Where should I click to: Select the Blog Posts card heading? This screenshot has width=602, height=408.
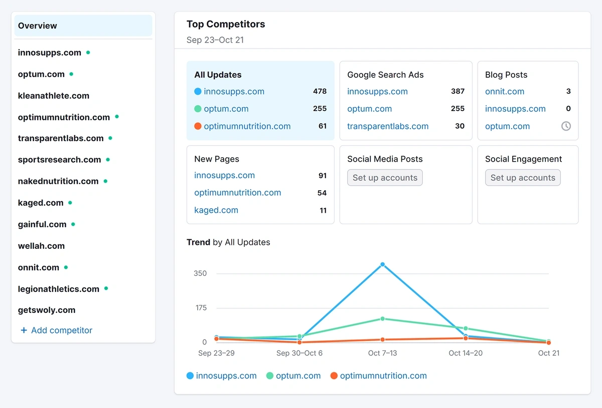(506, 75)
